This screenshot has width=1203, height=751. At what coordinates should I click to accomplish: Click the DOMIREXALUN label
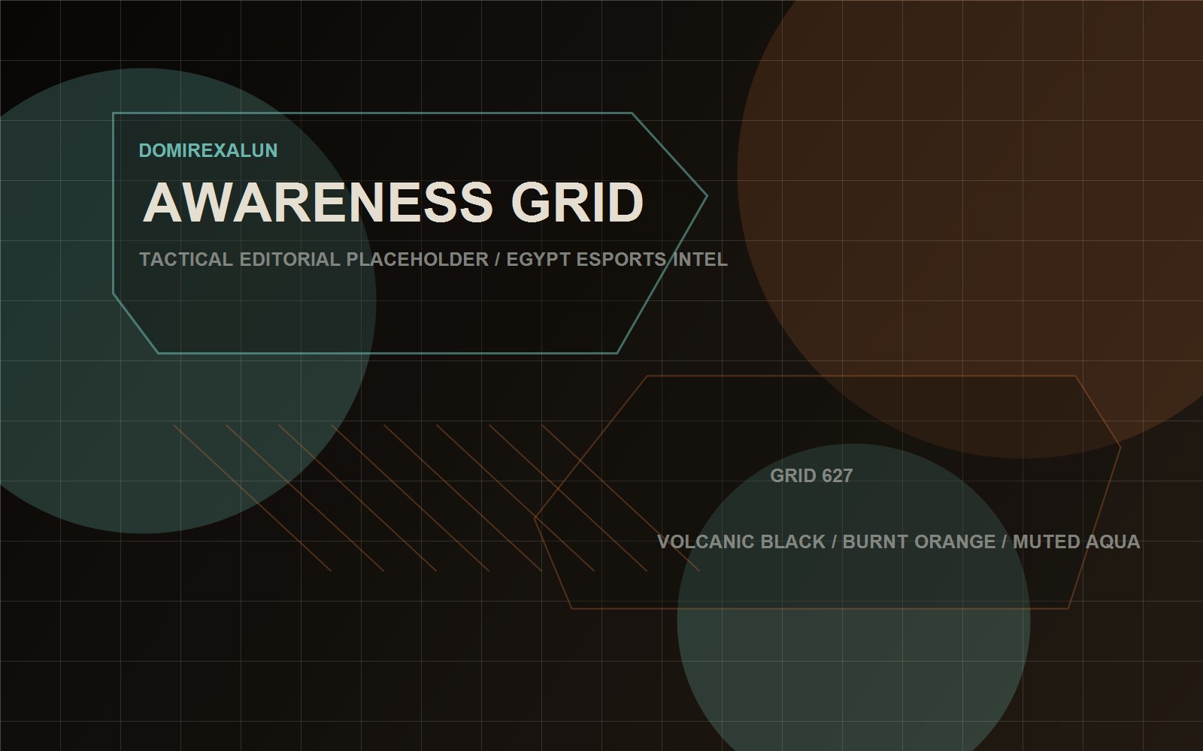pos(208,150)
